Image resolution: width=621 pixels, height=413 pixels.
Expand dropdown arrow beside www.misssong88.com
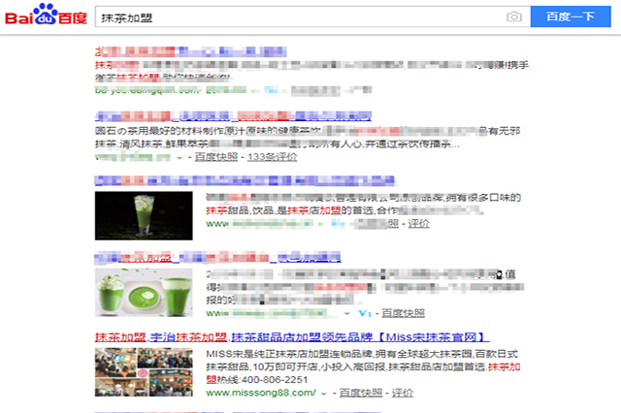323,394
